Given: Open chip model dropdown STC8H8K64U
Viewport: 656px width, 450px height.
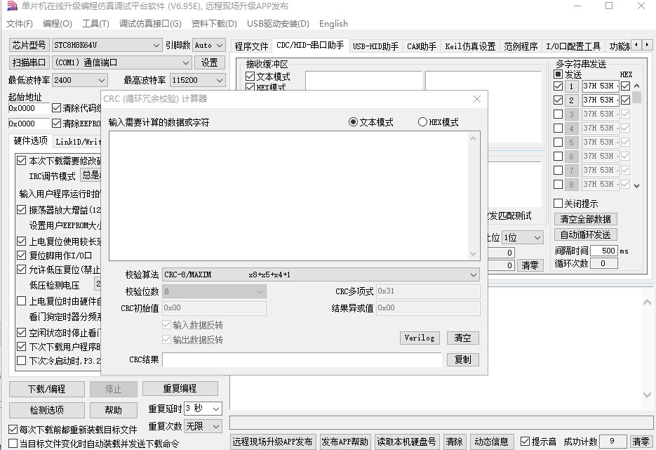Looking at the screenshot, I should click(107, 45).
